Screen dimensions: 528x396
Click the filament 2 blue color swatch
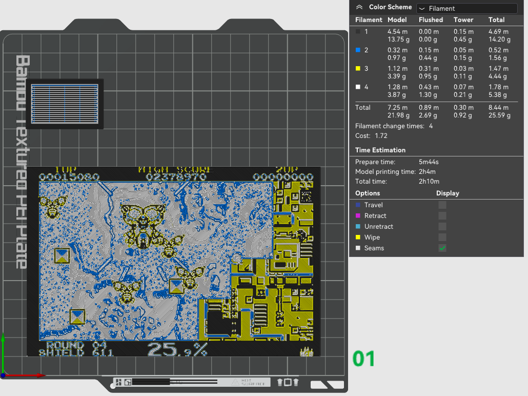coord(358,50)
